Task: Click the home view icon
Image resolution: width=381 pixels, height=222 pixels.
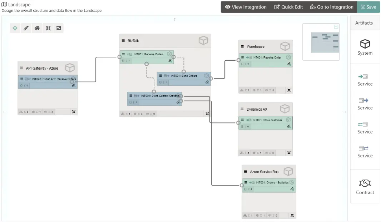Action: point(37,28)
